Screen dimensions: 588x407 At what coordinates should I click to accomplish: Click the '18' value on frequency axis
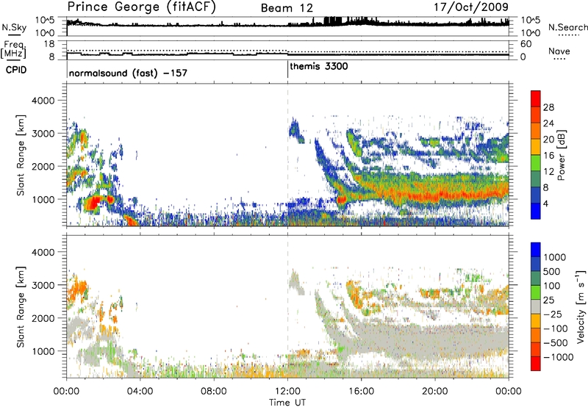pyautogui.click(x=49, y=44)
